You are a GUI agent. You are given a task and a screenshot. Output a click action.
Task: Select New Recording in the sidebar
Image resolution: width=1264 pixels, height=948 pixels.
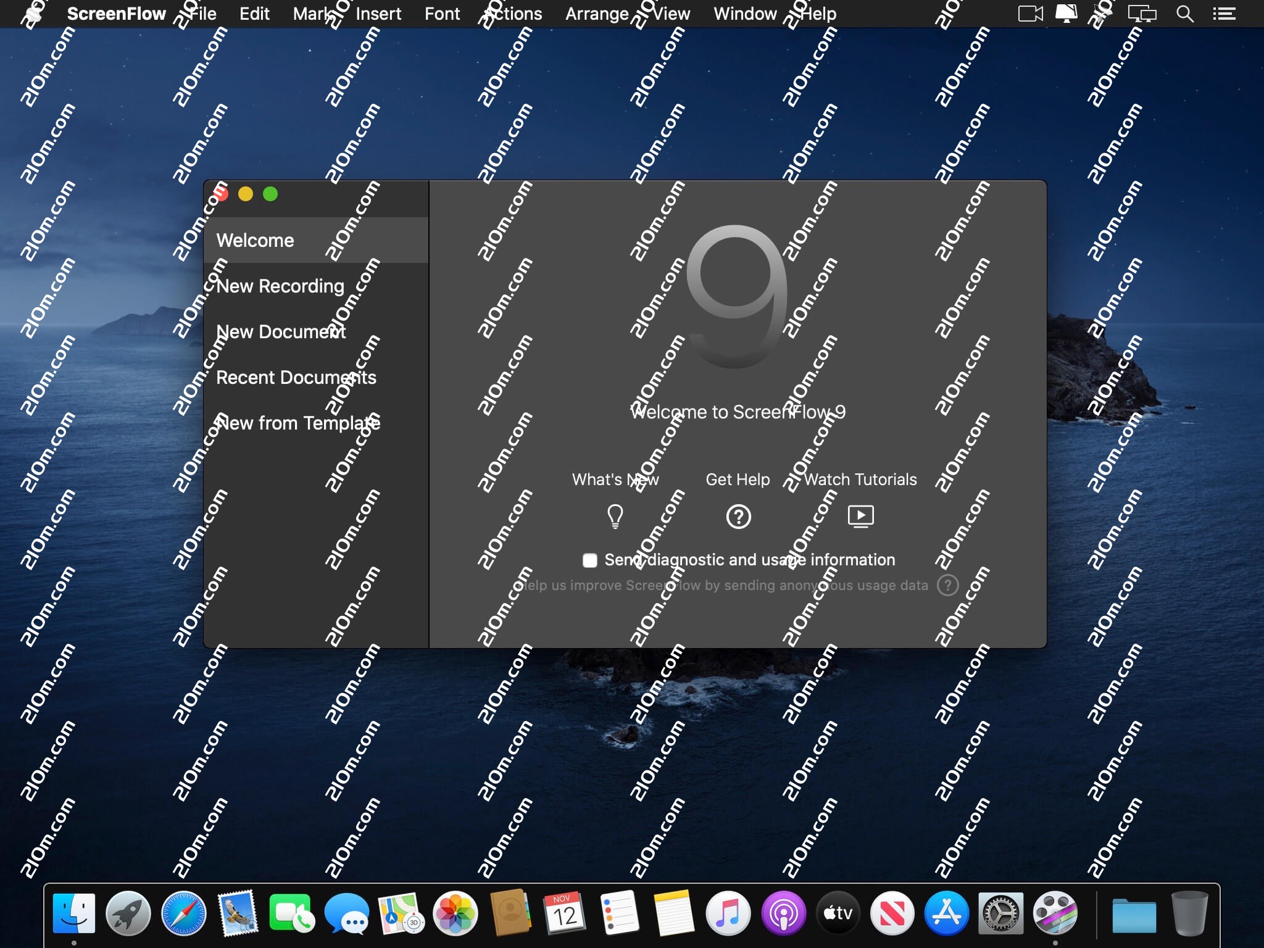point(280,286)
